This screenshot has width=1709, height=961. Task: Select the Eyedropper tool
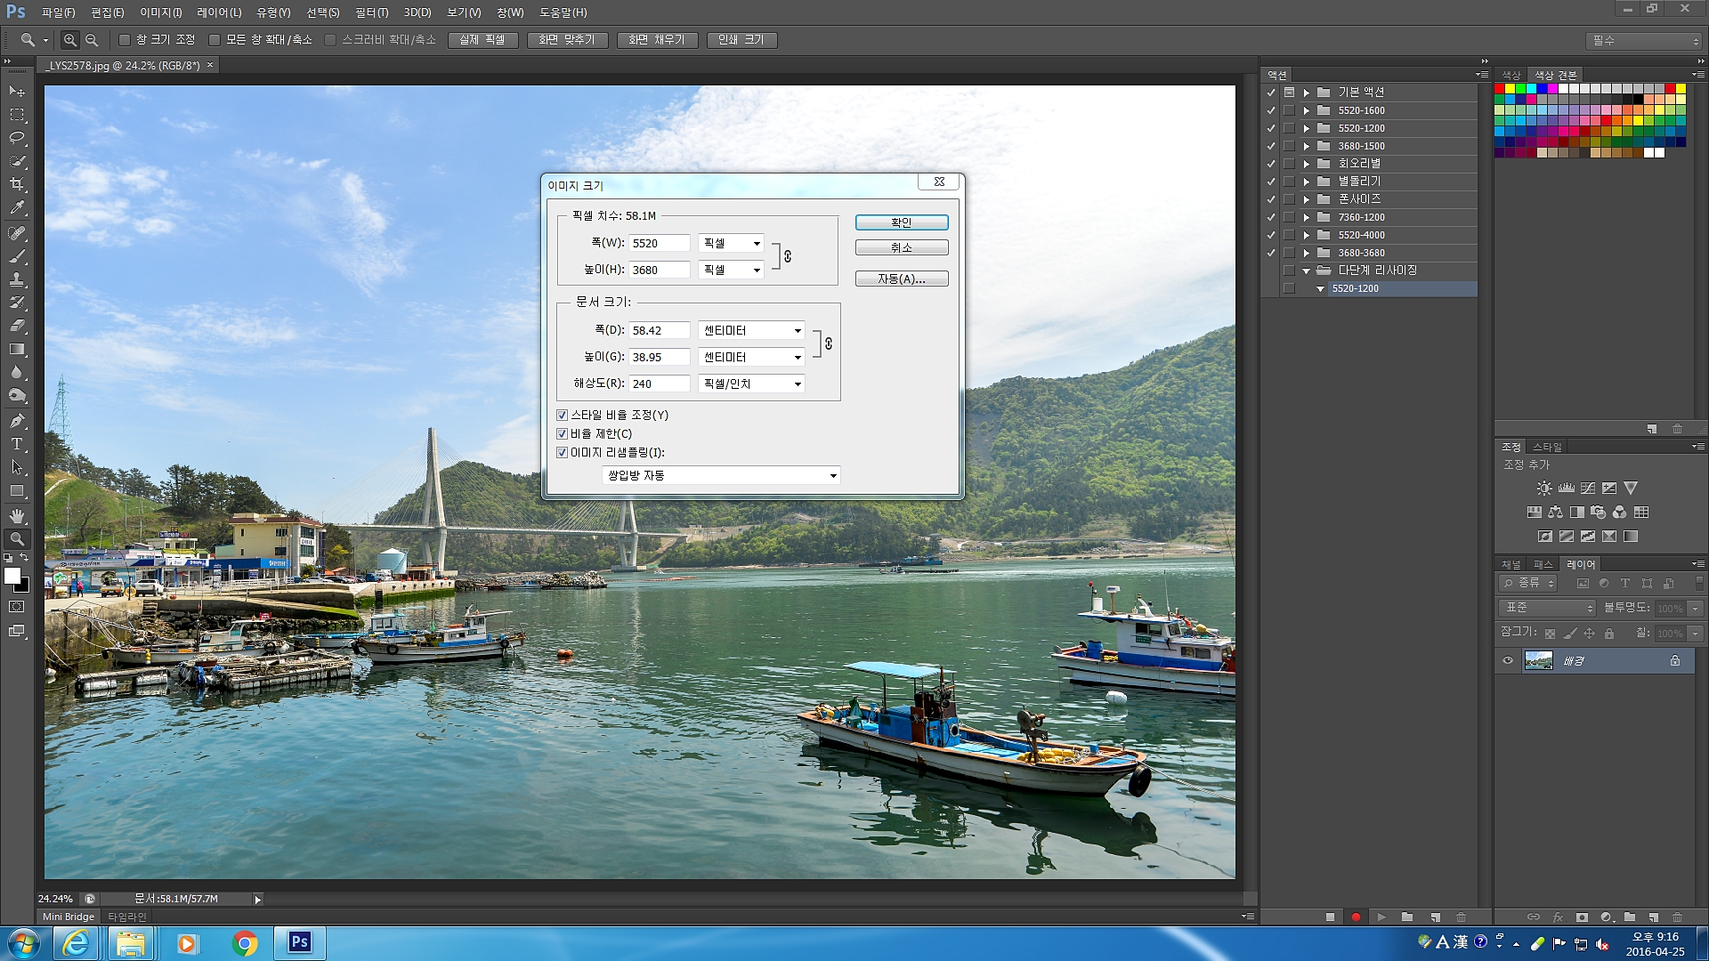(x=17, y=208)
